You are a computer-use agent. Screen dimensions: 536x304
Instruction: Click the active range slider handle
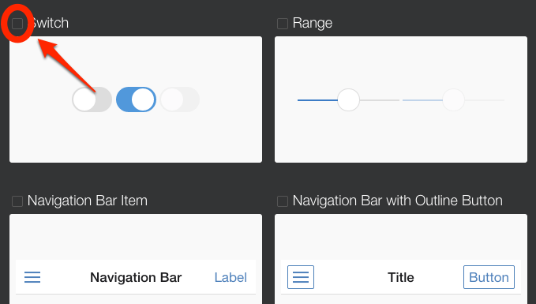tap(348, 99)
